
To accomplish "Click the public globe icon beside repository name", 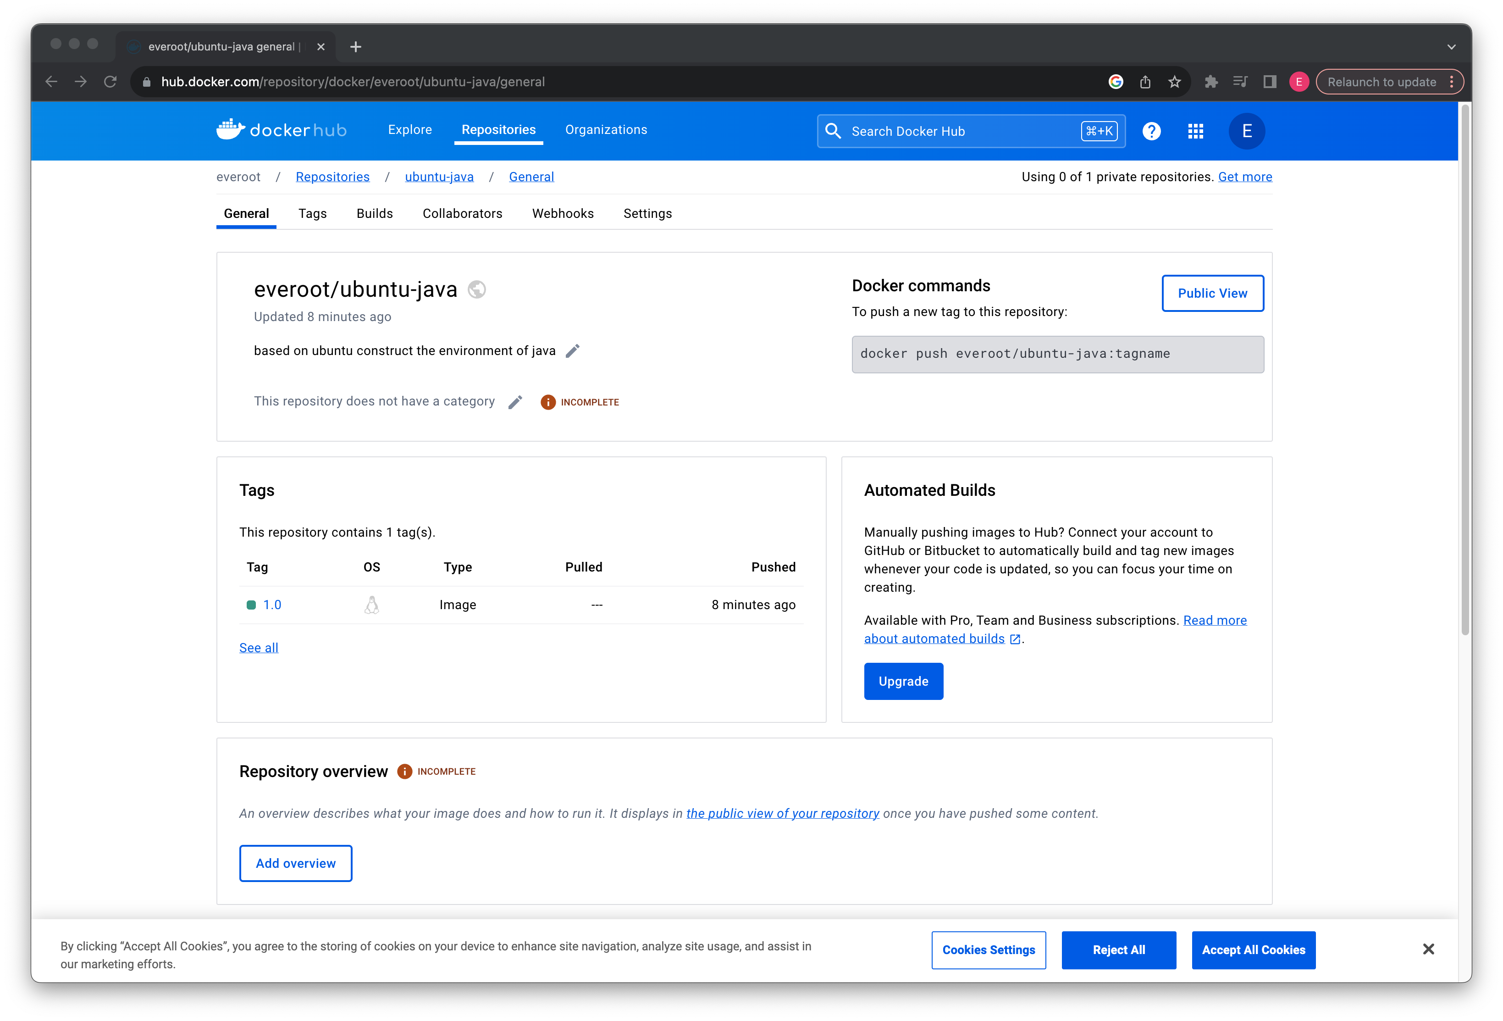I will [x=477, y=289].
